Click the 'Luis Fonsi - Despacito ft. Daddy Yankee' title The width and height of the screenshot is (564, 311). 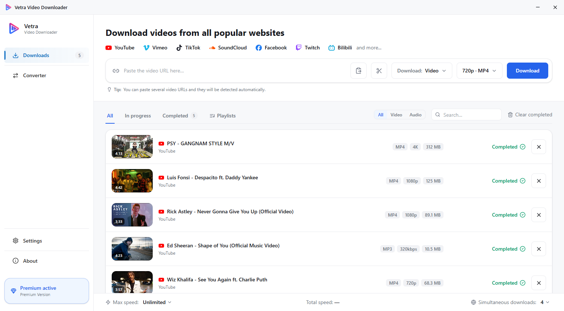point(212,177)
